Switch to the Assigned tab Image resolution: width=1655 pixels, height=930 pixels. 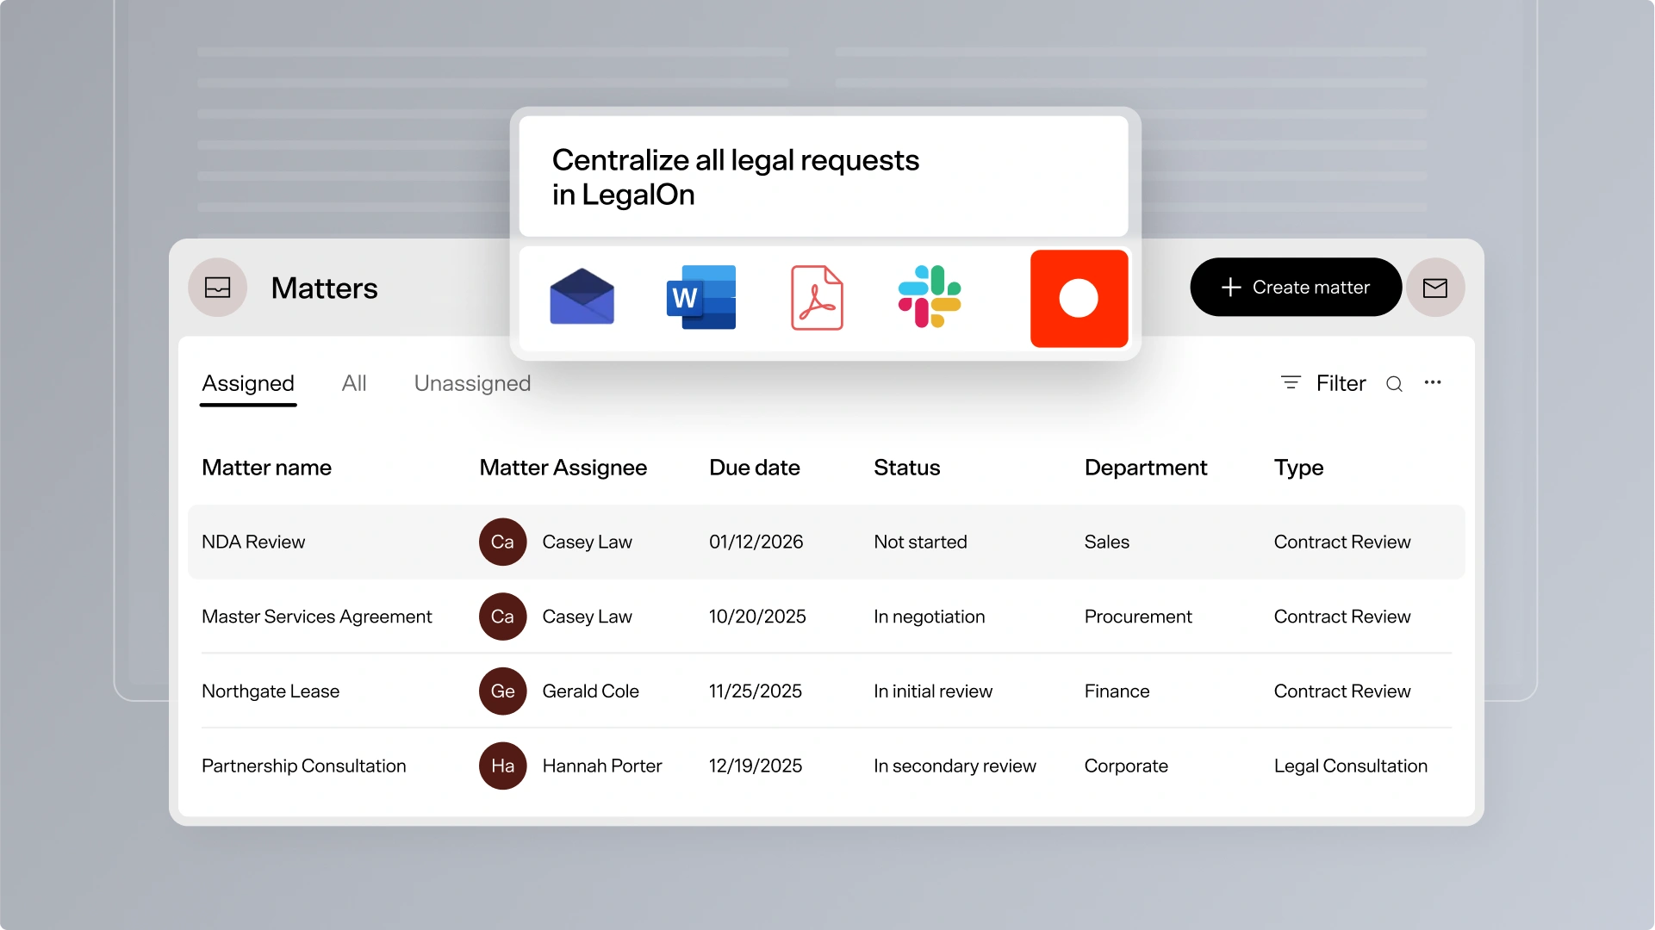(x=248, y=383)
